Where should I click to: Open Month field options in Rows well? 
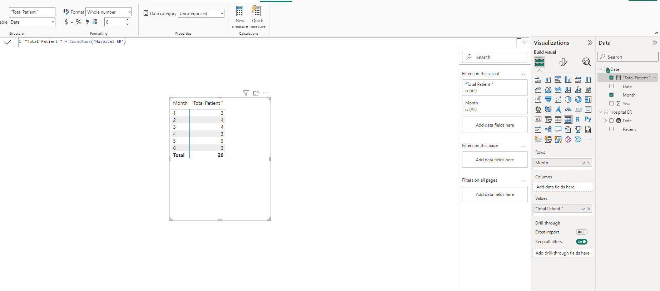click(x=583, y=163)
